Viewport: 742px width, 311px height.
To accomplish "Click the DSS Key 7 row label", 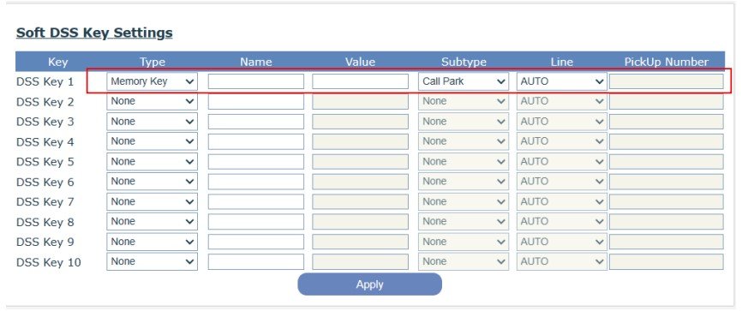I will tap(45, 202).
